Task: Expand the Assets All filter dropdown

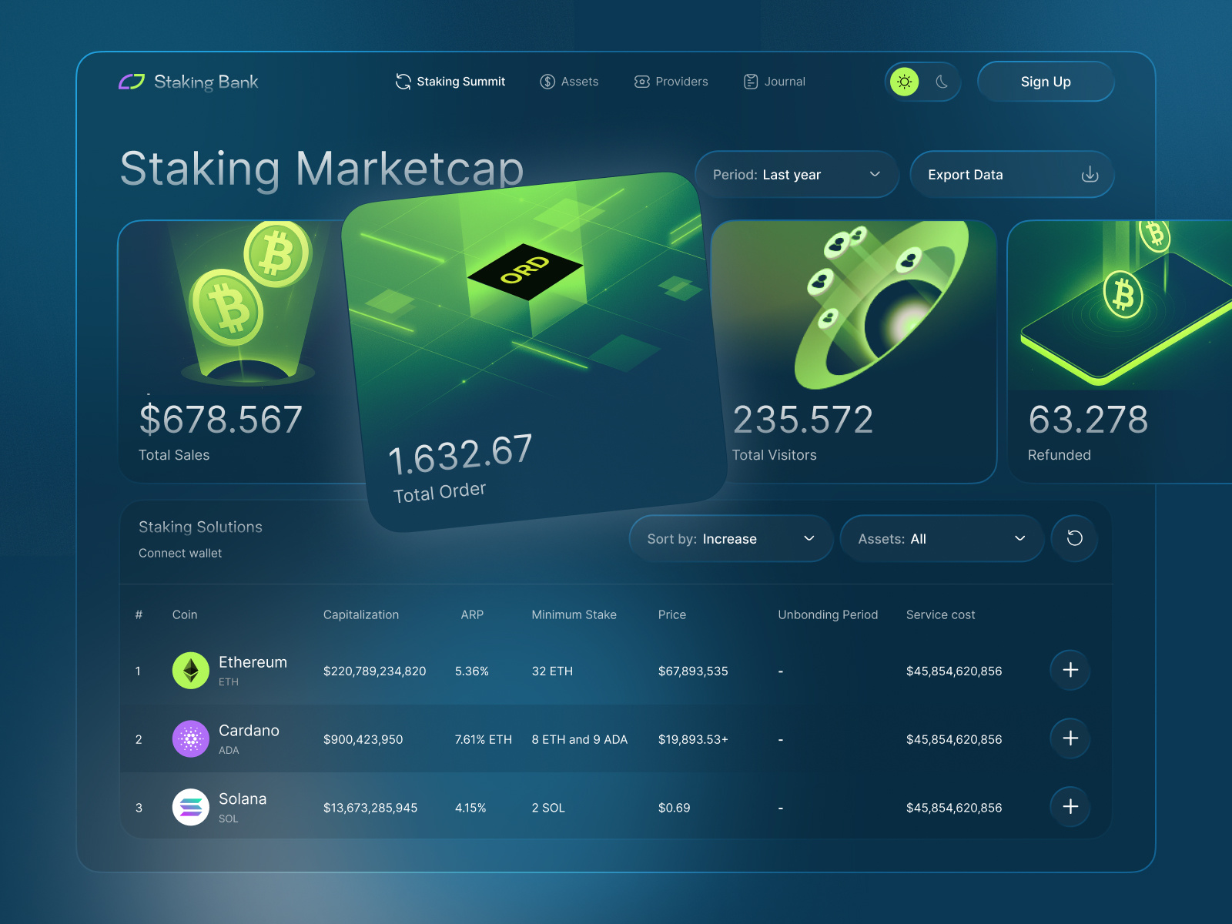Action: click(942, 538)
